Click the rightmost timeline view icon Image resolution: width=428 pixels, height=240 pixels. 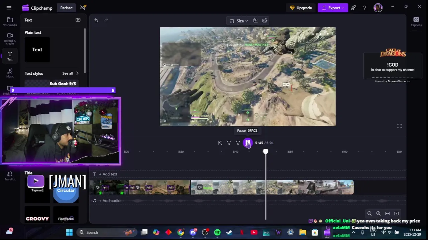(396, 213)
